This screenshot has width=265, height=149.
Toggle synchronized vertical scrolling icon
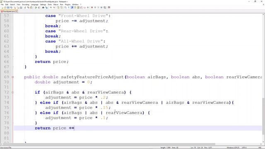click(x=58, y=7)
